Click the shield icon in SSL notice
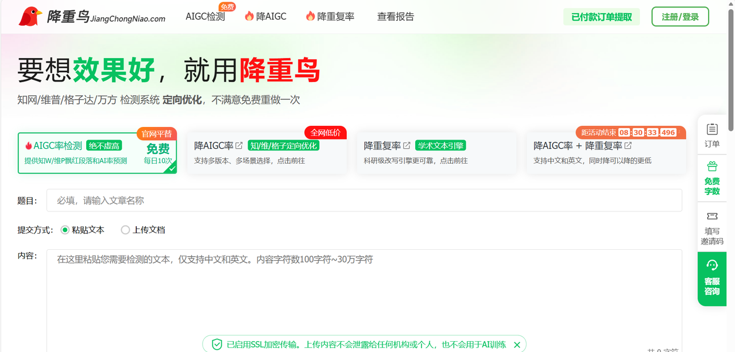The width and height of the screenshot is (735, 352). click(216, 345)
